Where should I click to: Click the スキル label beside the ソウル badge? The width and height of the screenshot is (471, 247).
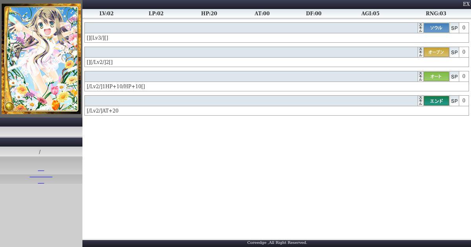pyautogui.click(x=420, y=28)
